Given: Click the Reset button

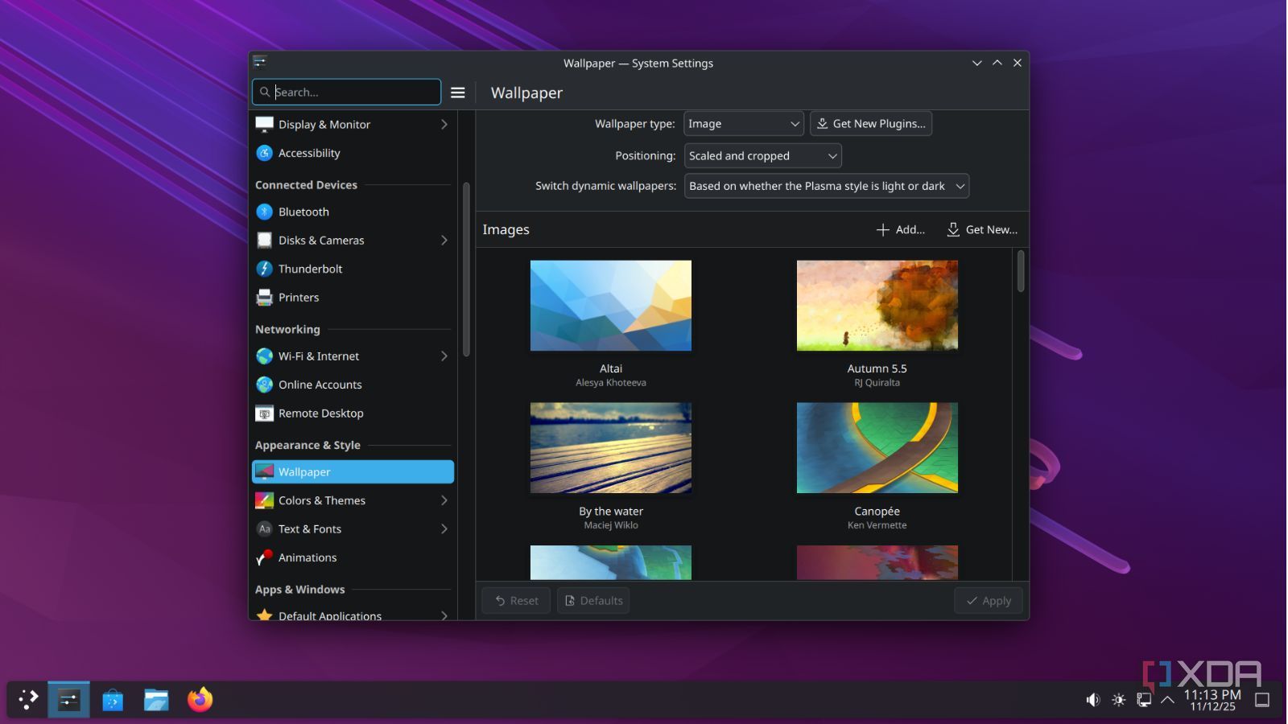Looking at the screenshot, I should pos(516,601).
